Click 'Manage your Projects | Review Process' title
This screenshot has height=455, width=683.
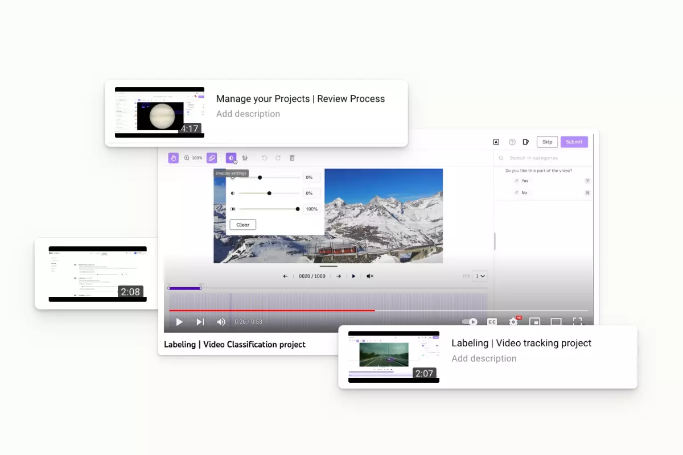(301, 98)
